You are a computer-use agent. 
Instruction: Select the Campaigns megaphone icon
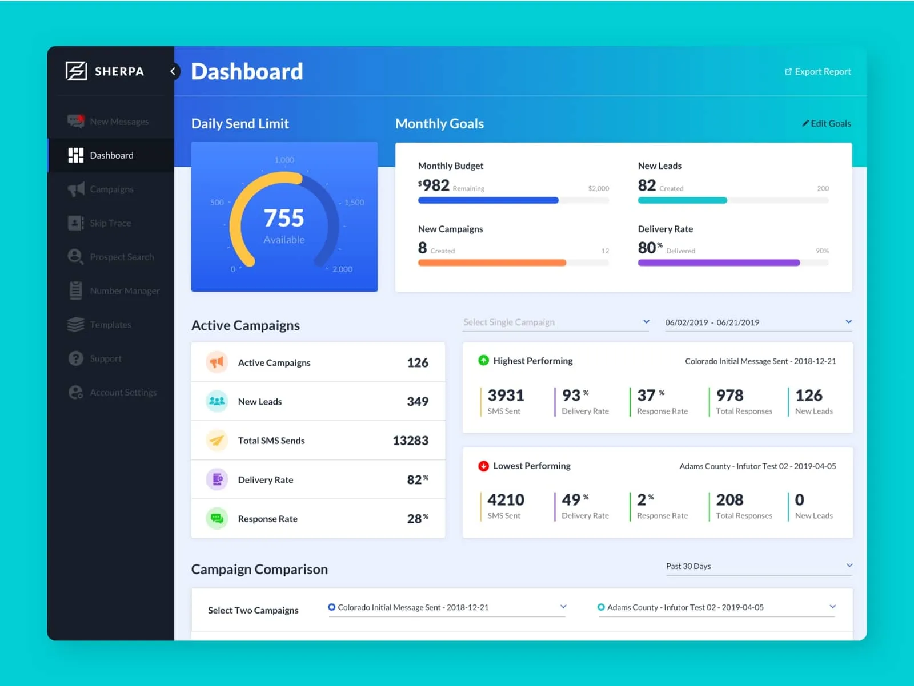click(x=75, y=189)
